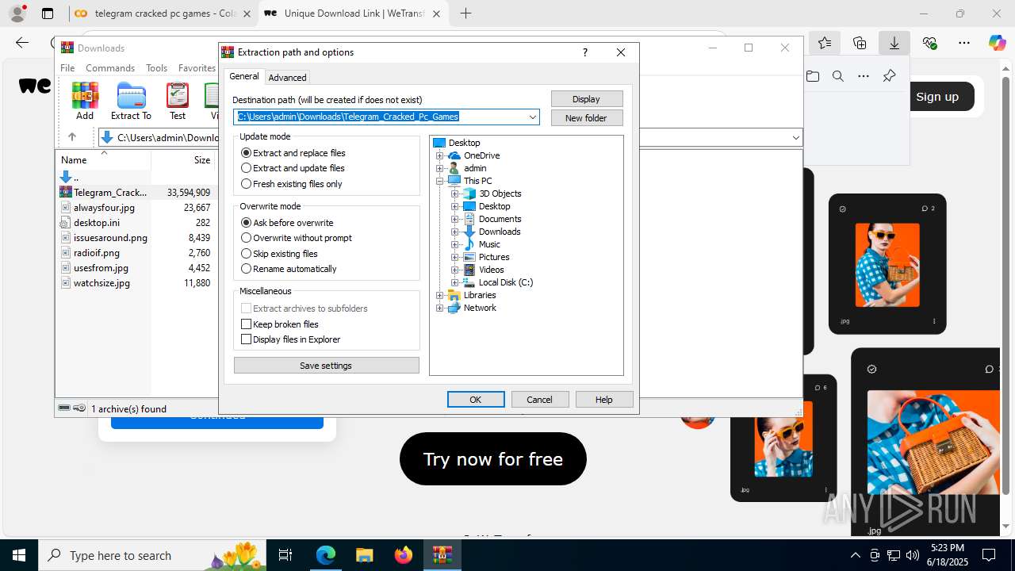Pin the downloads panel

click(x=889, y=76)
